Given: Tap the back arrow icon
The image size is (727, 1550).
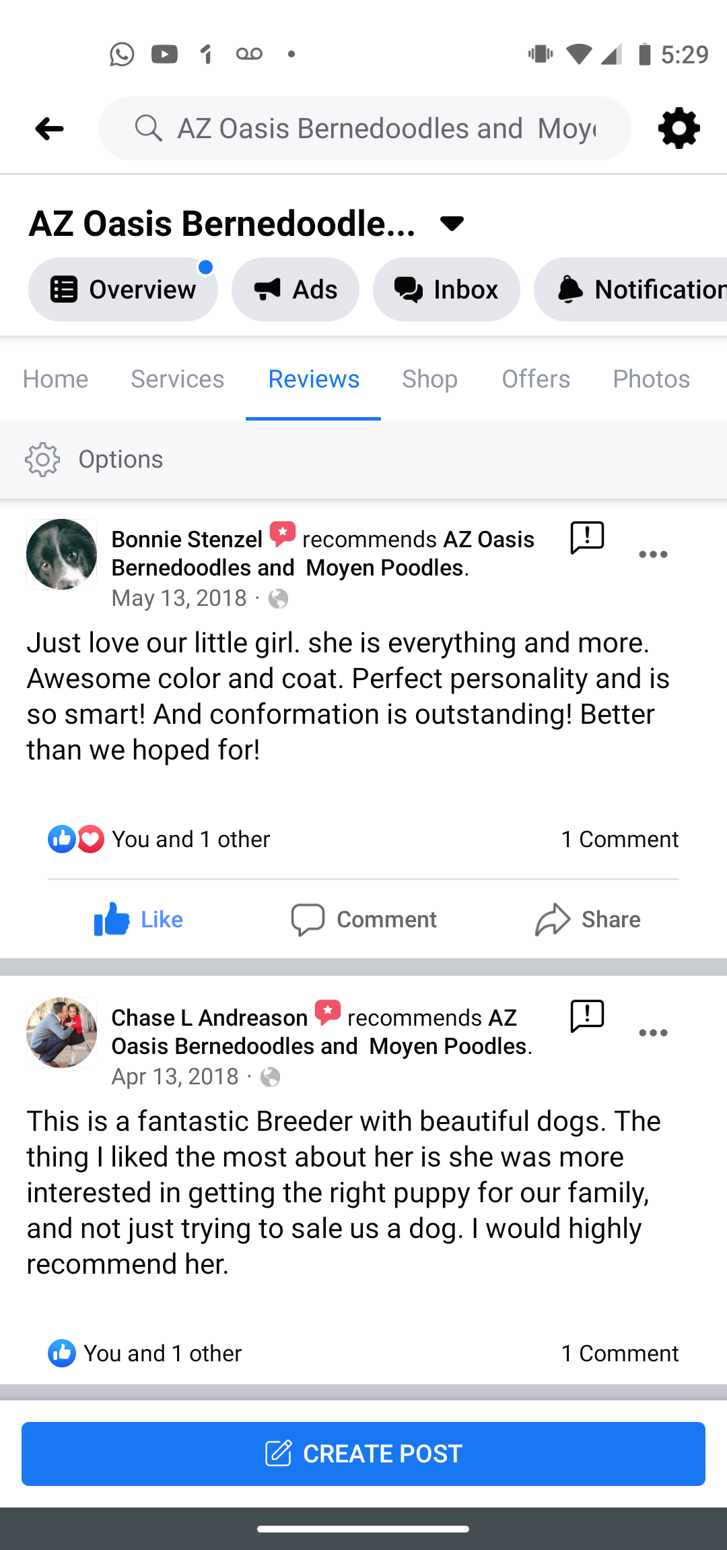Looking at the screenshot, I should 49,128.
